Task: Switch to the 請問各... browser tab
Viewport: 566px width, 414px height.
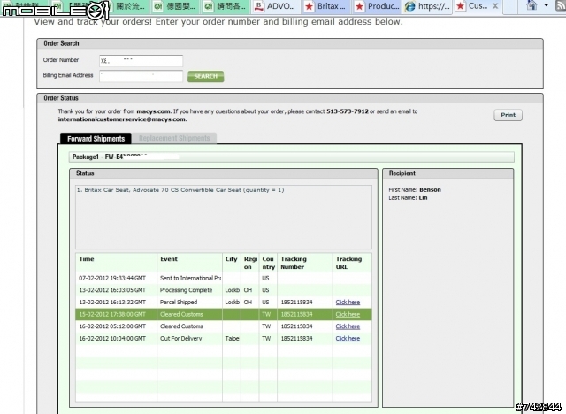Action: (x=226, y=6)
